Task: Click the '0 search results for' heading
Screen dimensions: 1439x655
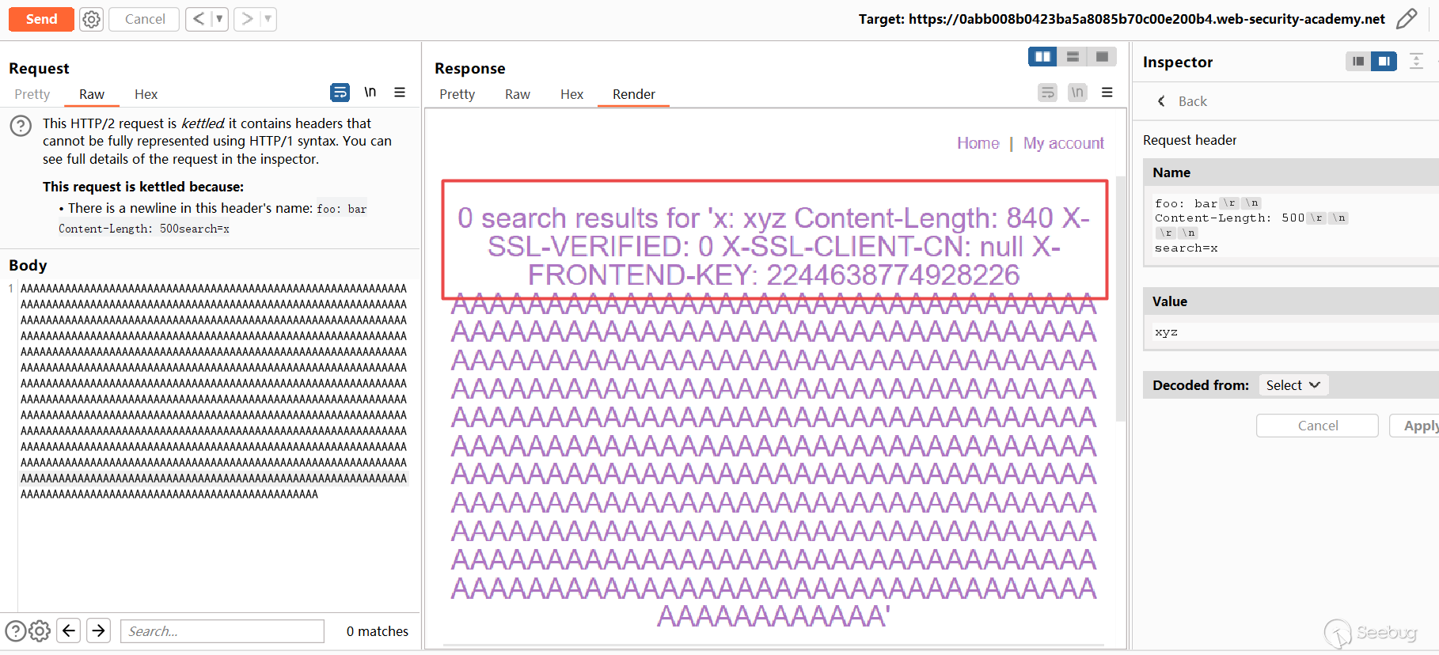Action: pyautogui.click(x=774, y=246)
